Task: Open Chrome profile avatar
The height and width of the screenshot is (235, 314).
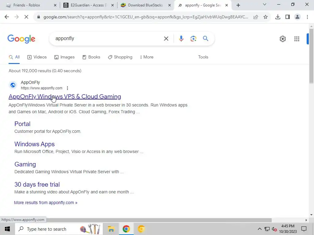Action: 297,17
